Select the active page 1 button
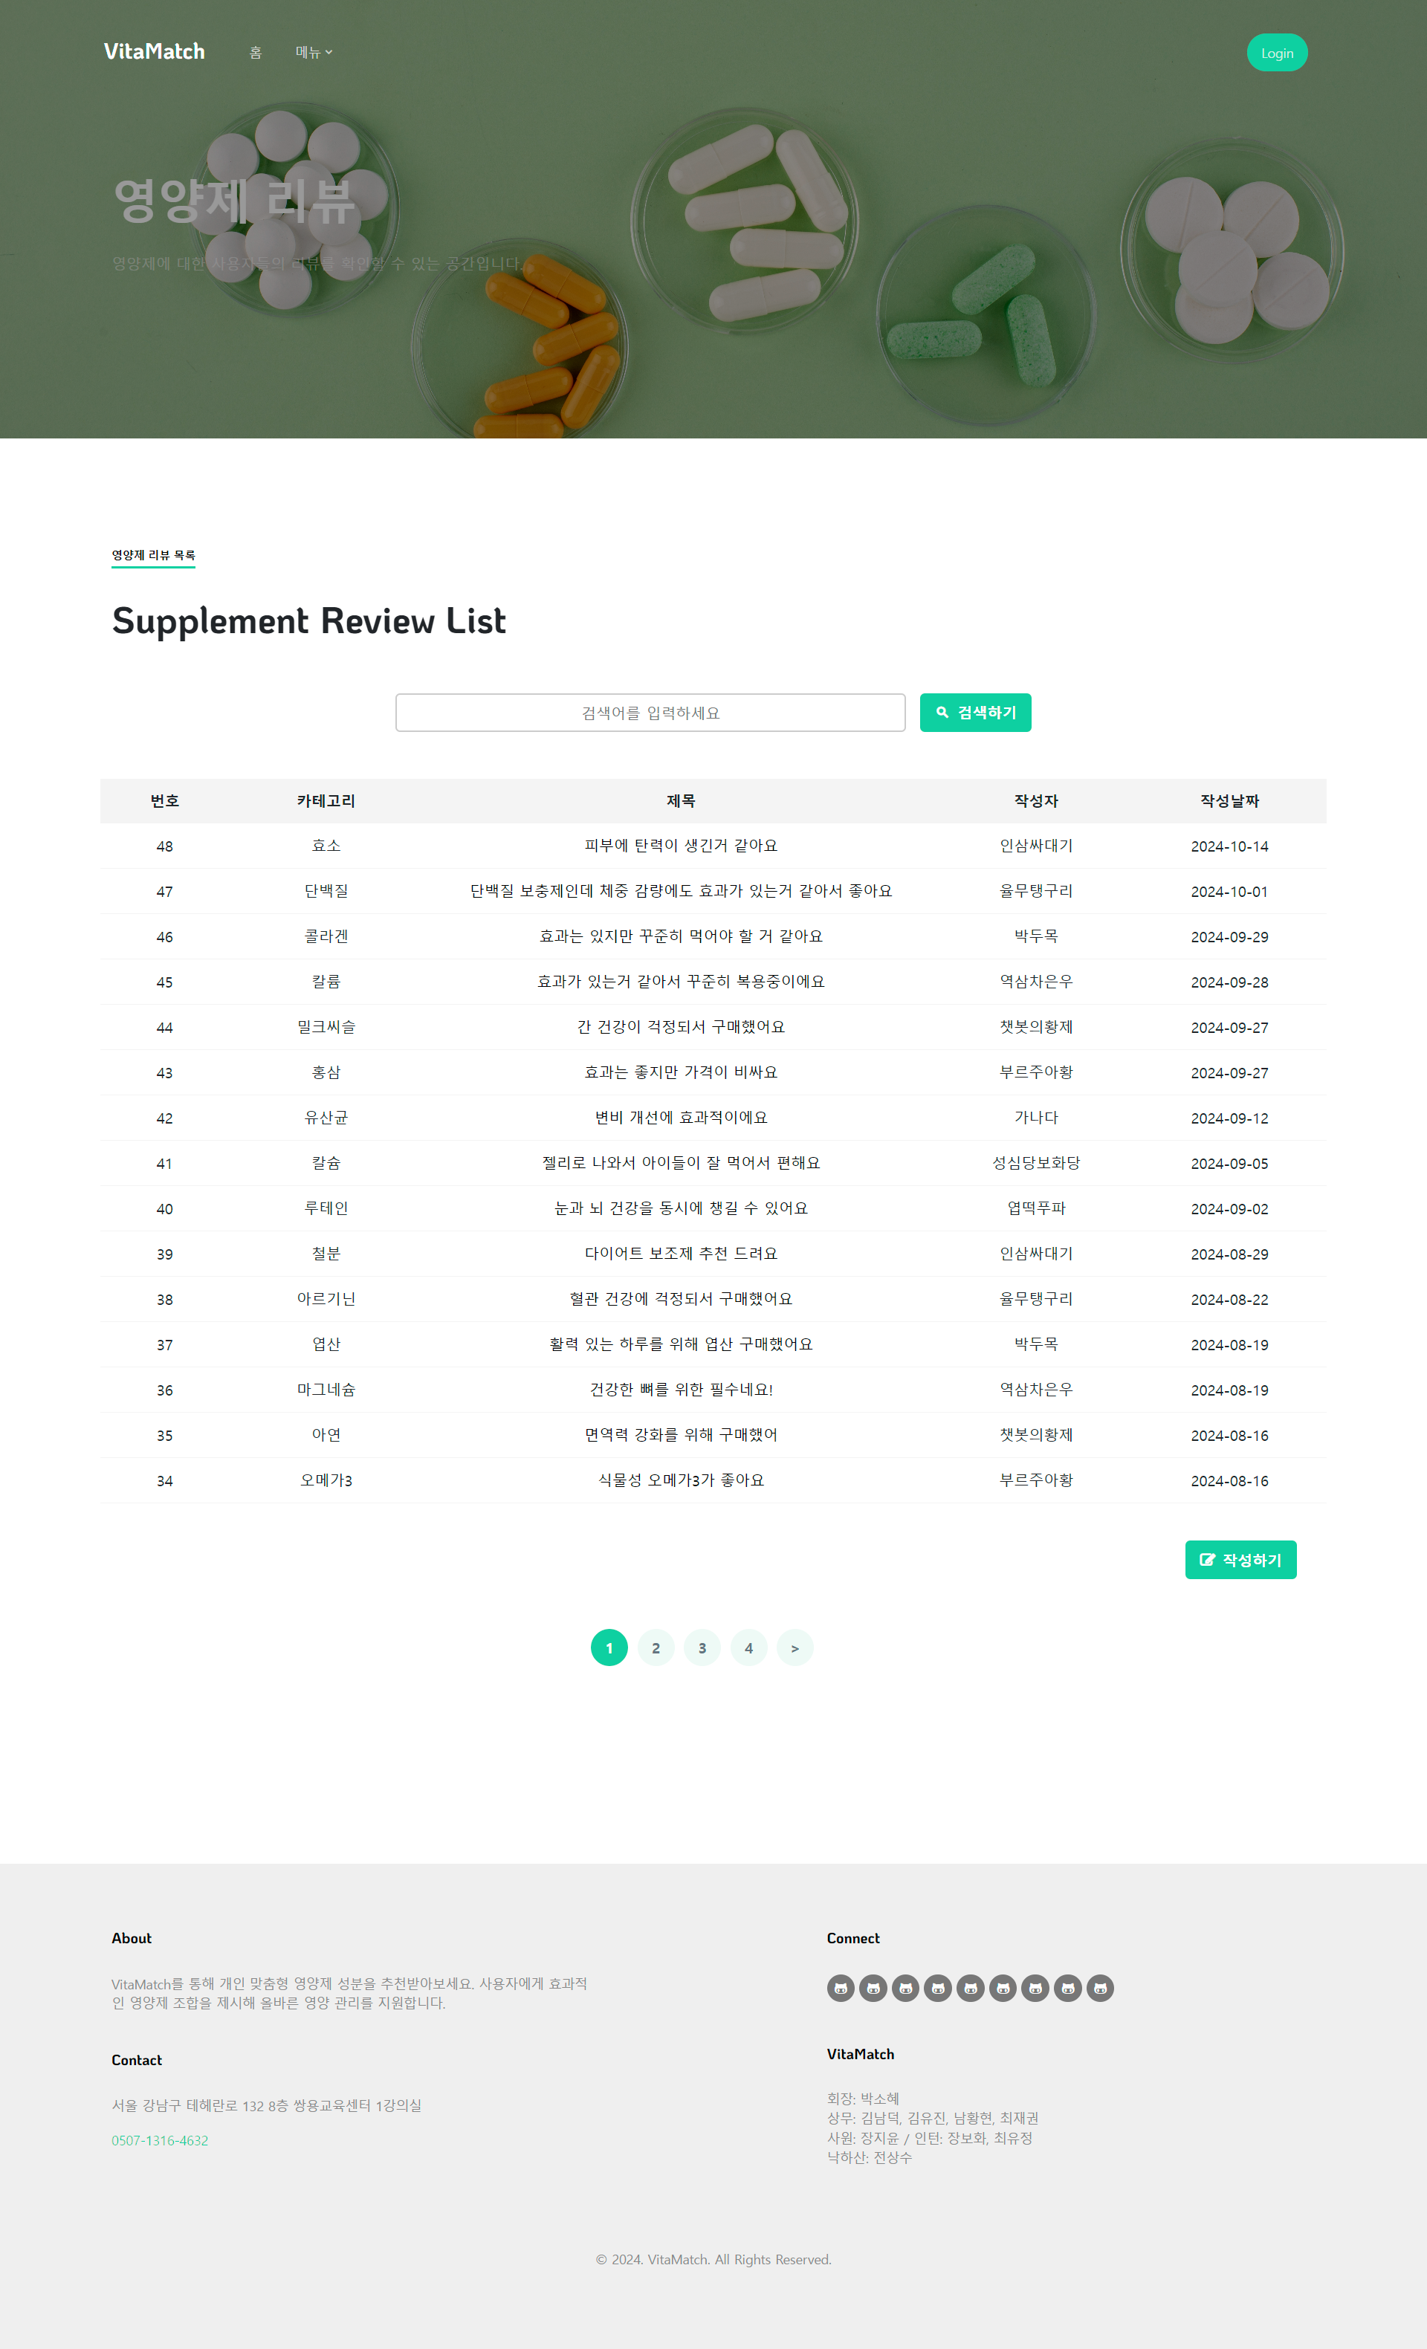 [609, 1647]
